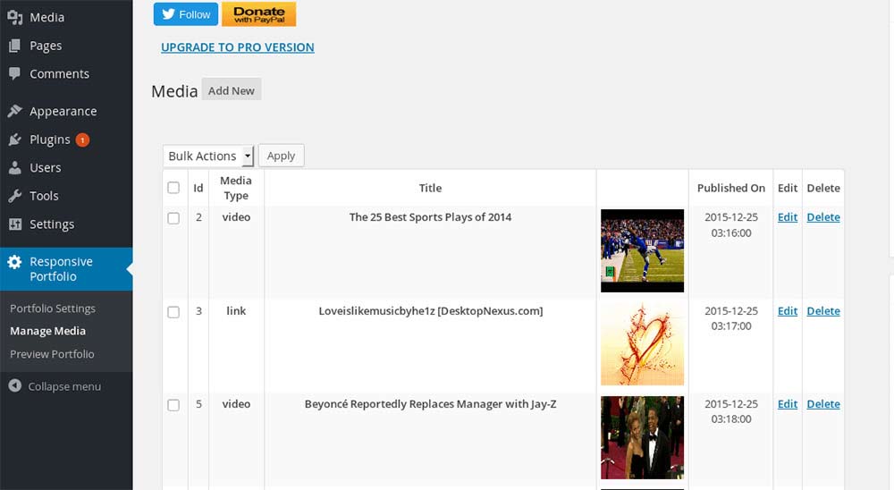Click the Published On column header
Viewport: 894px width, 490px height.
tap(731, 188)
